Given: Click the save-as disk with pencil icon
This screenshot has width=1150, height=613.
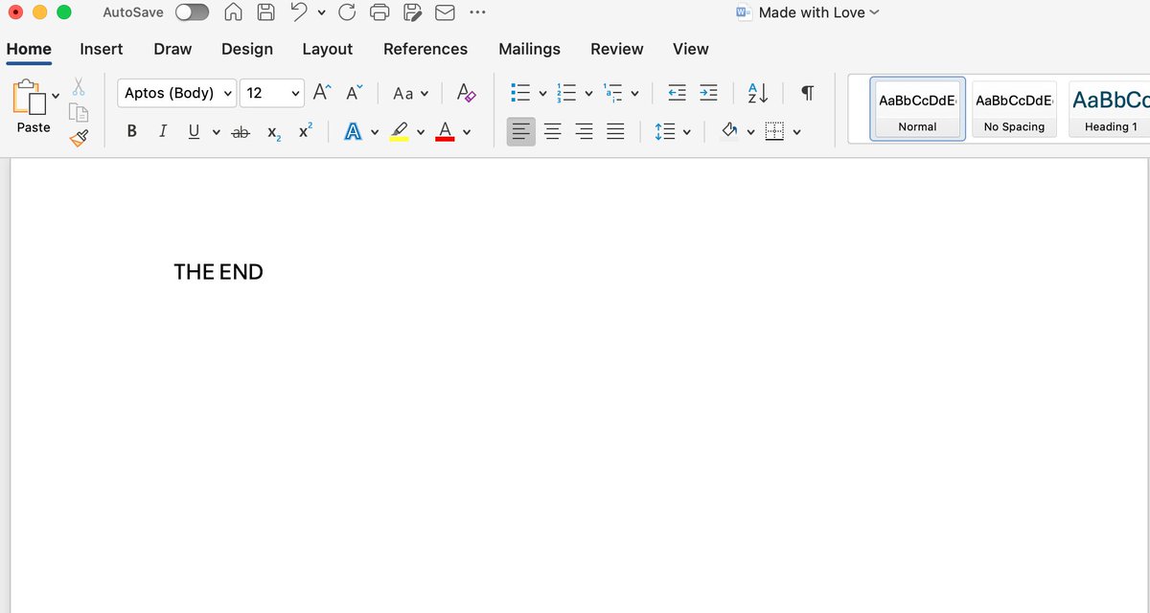Looking at the screenshot, I should [x=412, y=12].
